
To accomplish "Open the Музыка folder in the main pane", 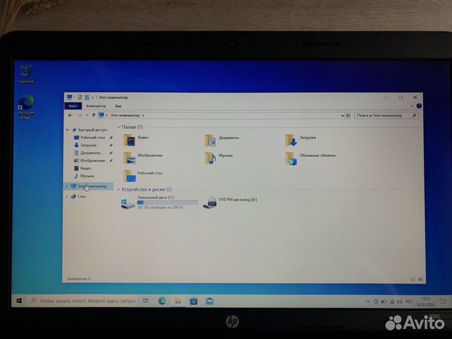I will [x=219, y=158].
